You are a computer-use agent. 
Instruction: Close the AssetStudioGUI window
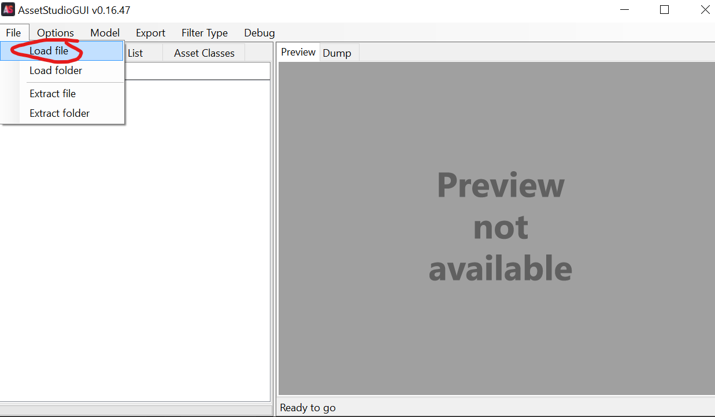pyautogui.click(x=705, y=10)
